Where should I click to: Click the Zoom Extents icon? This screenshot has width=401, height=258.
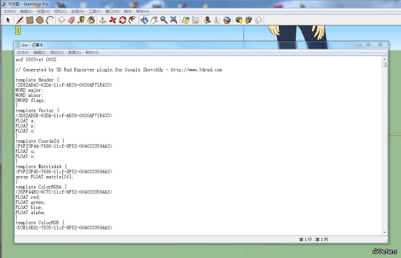click(x=174, y=20)
